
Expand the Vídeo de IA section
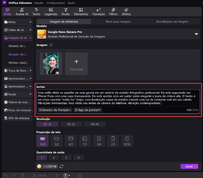click(18, 30)
